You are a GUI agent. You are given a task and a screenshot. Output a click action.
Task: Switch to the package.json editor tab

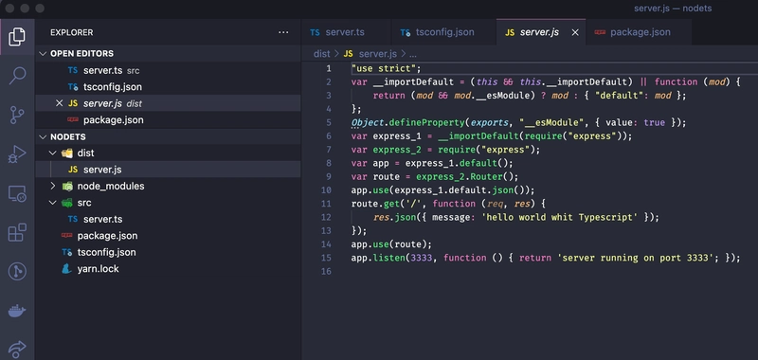pos(639,32)
